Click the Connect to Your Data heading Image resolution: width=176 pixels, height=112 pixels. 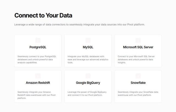tap(43, 15)
